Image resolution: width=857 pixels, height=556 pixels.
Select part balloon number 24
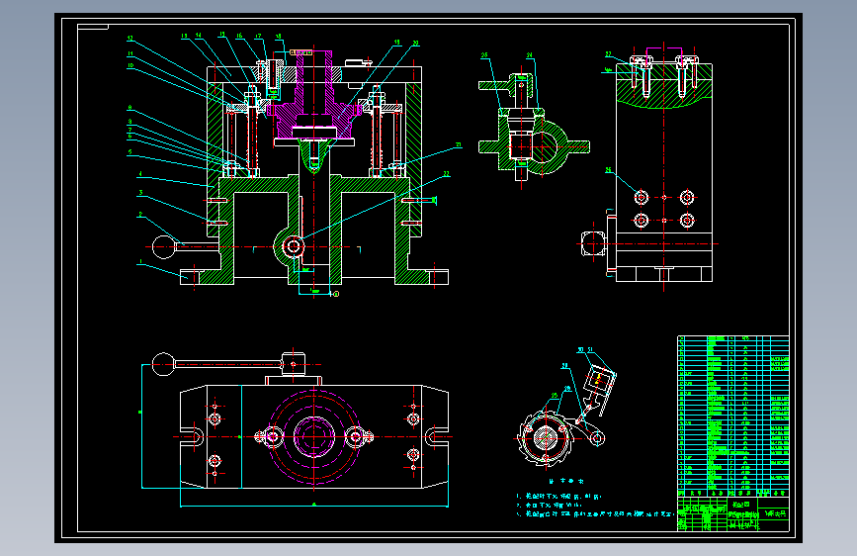coord(529,55)
